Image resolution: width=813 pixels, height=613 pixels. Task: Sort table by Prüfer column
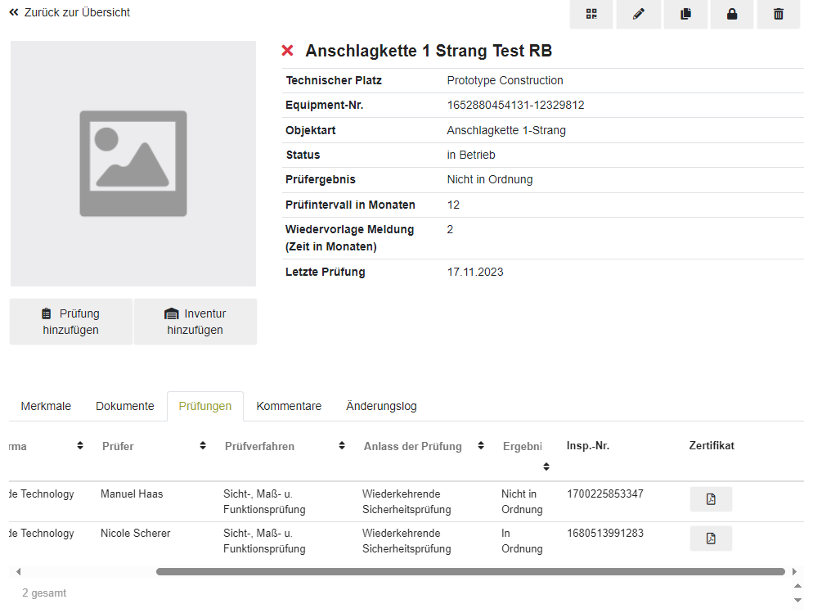tap(203, 446)
